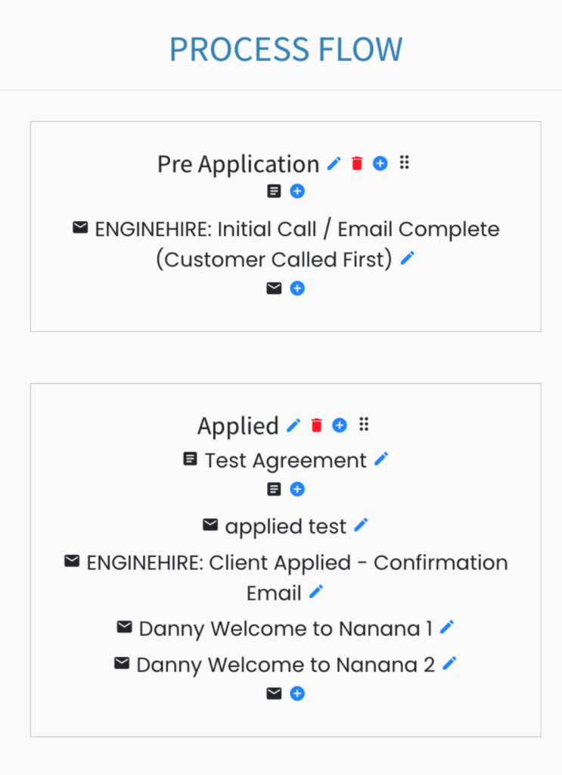This screenshot has width=562, height=775.
Task: Add a new email to the Applied stage
Action: click(x=297, y=693)
